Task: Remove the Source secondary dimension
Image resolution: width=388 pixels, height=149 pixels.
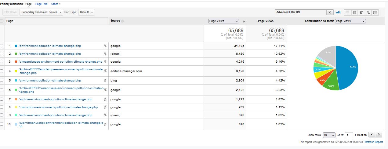Action: pyautogui.click(x=122, y=21)
